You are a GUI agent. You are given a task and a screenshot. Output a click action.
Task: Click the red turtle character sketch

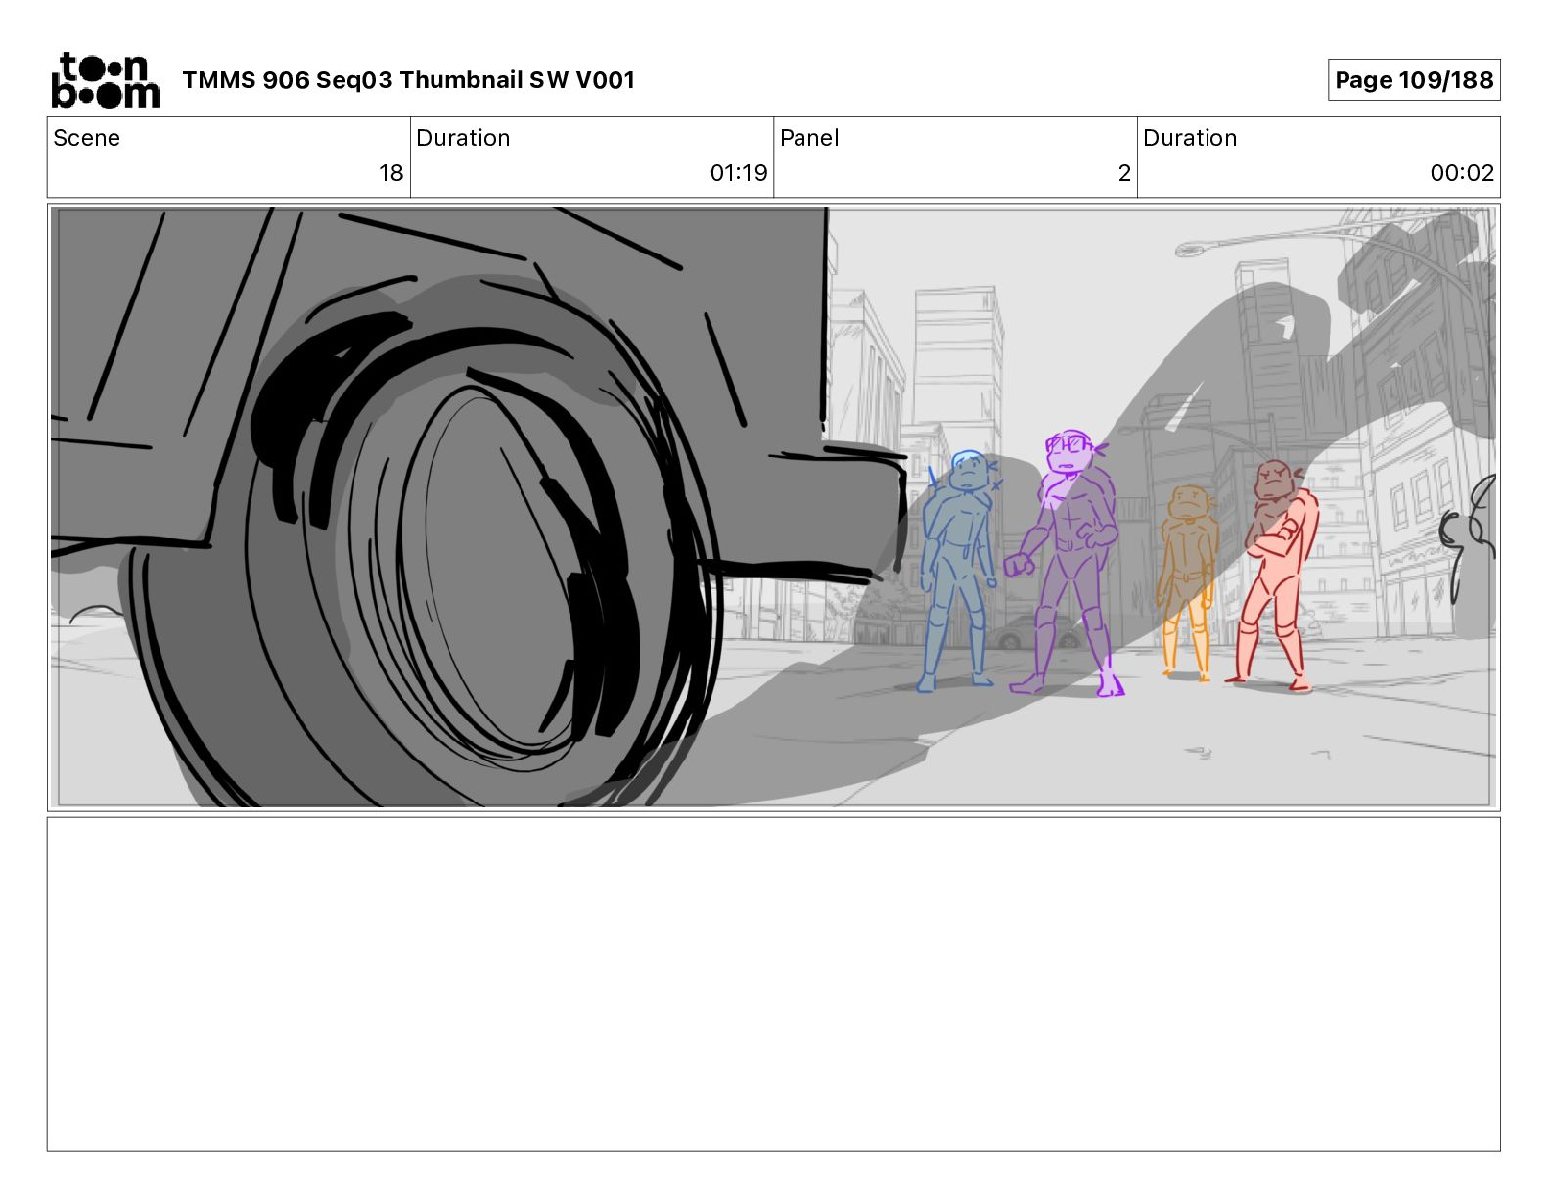click(x=1273, y=576)
